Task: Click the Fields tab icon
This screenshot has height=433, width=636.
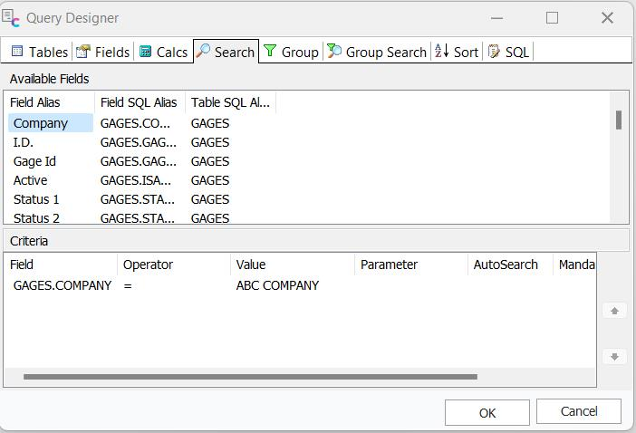Action: click(83, 52)
